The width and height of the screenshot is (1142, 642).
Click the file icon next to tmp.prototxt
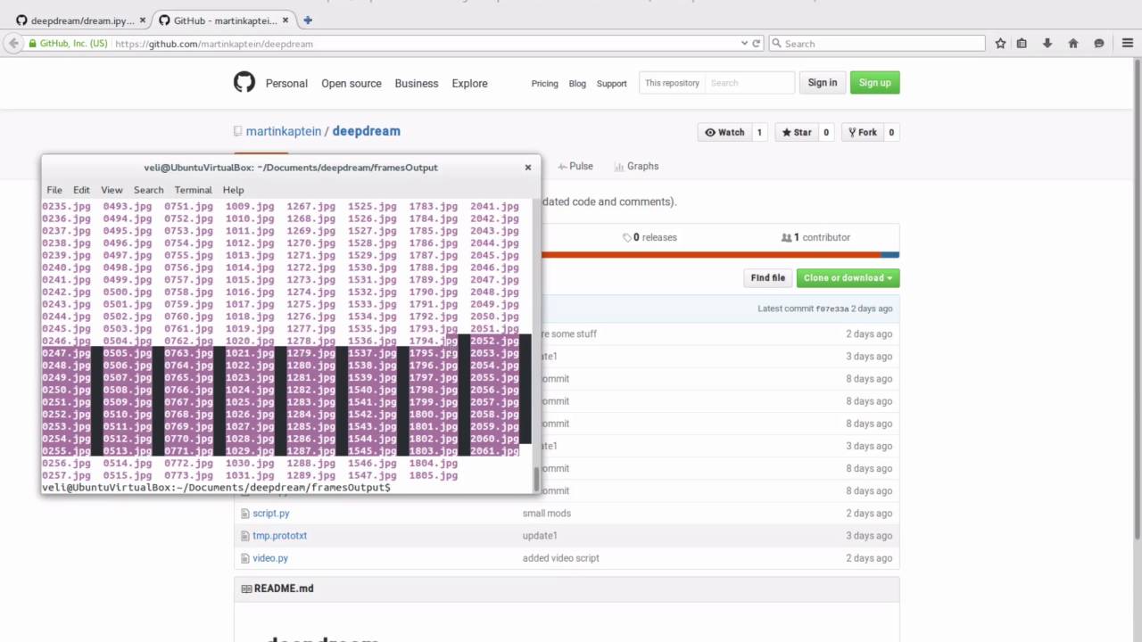[244, 535]
